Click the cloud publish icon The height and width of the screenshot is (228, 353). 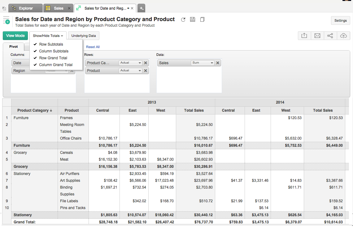[343, 36]
